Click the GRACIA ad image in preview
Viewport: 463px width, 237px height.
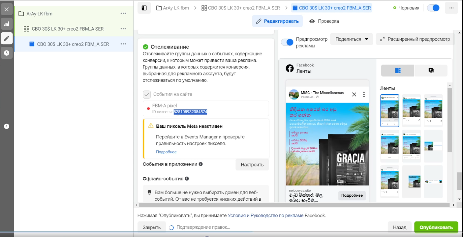coord(327,144)
